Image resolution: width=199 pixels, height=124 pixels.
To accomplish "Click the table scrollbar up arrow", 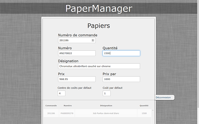I will [153, 110].
